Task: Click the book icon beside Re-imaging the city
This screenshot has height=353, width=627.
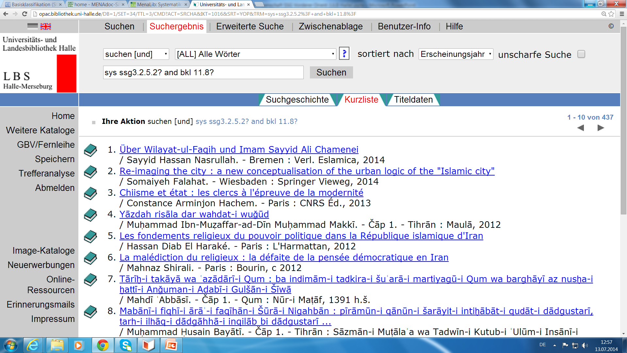Action: 90,172
